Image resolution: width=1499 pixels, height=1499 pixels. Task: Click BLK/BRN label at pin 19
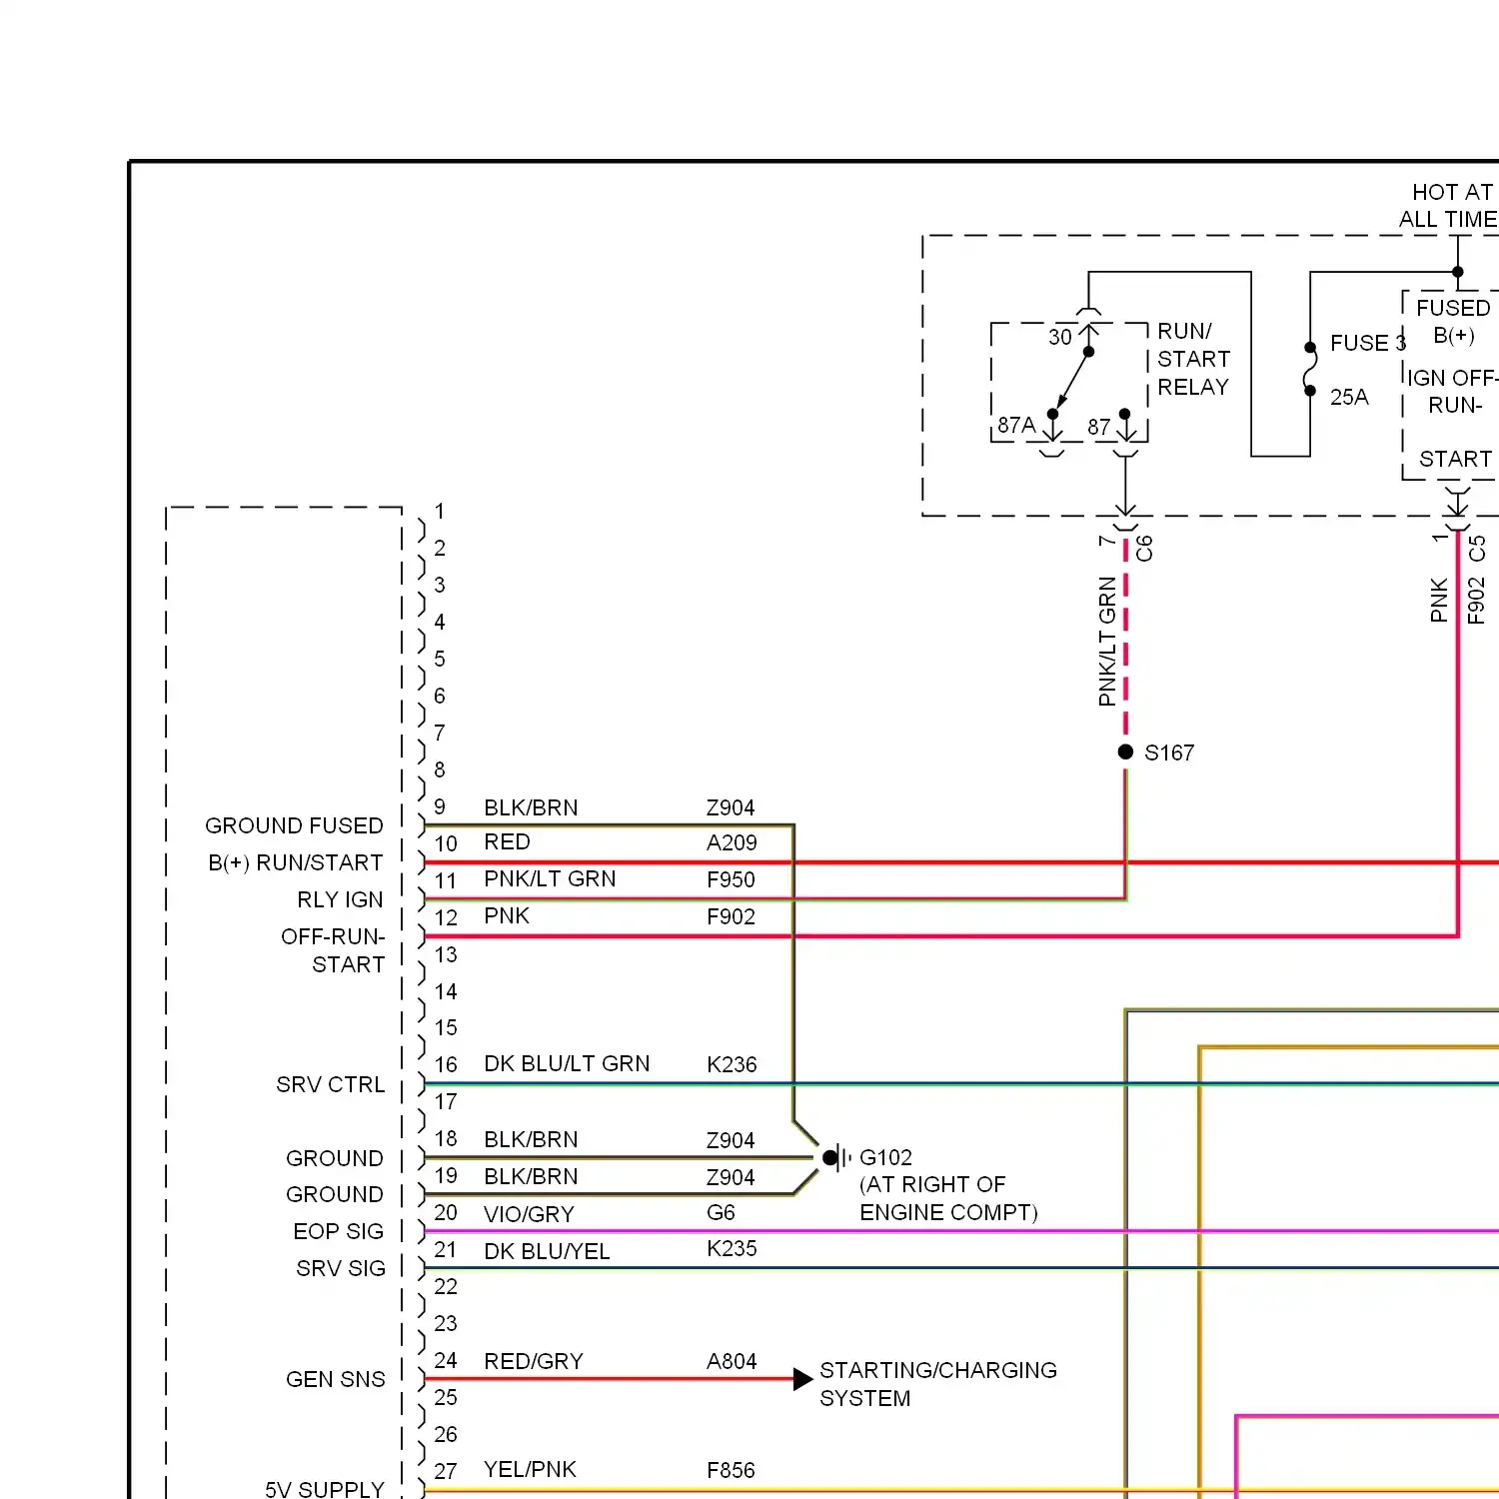[531, 1176]
